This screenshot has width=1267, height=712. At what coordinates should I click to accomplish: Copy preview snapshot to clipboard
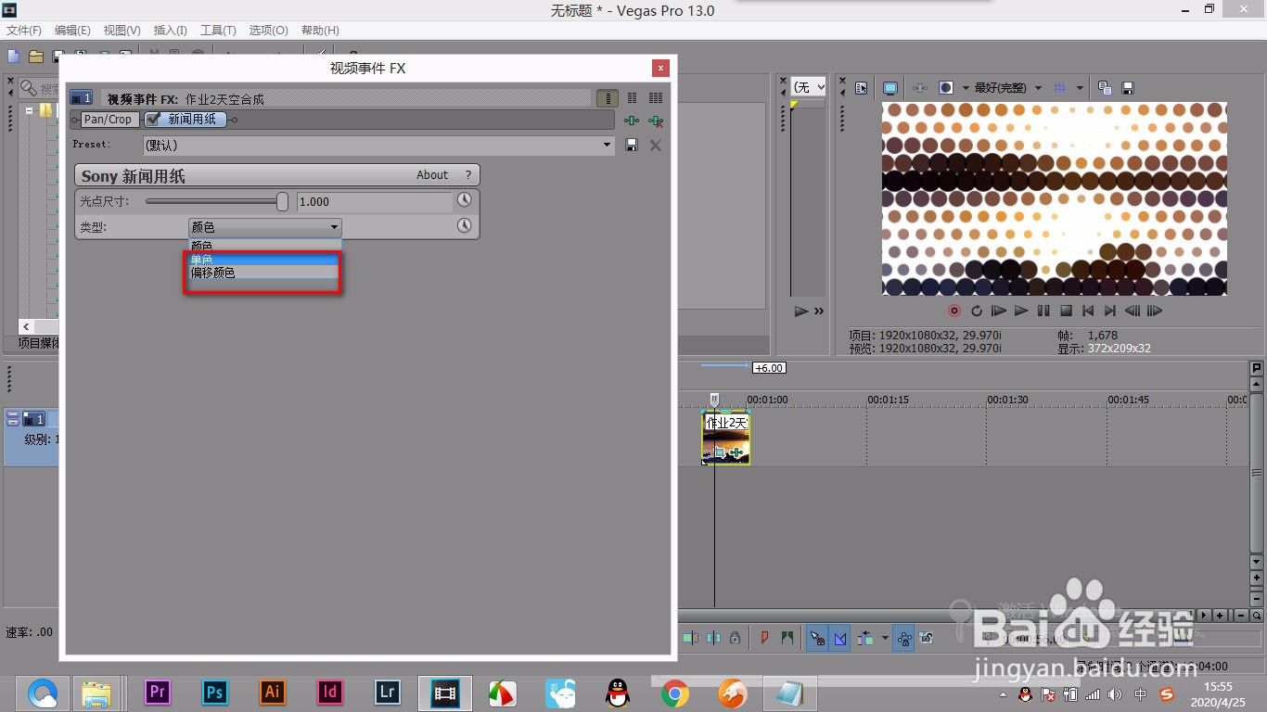(1105, 88)
